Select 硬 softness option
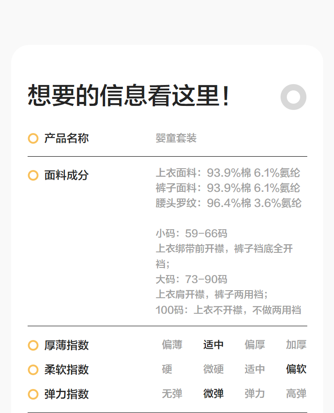This screenshot has width=334, height=413. pos(167,369)
